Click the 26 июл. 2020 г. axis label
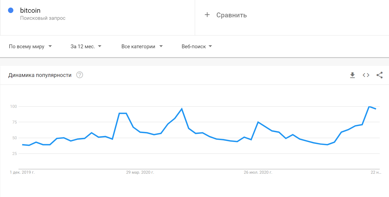The width and height of the screenshot is (389, 197). point(258,172)
